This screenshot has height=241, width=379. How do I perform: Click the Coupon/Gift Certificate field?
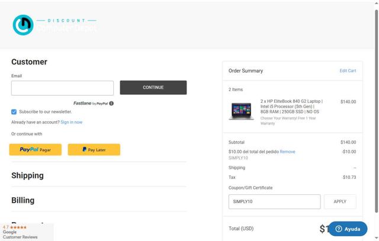[x=274, y=201]
